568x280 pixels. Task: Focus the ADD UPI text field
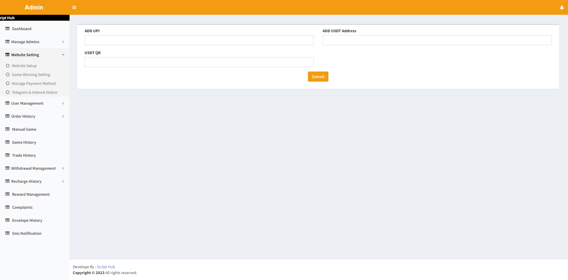(199, 40)
